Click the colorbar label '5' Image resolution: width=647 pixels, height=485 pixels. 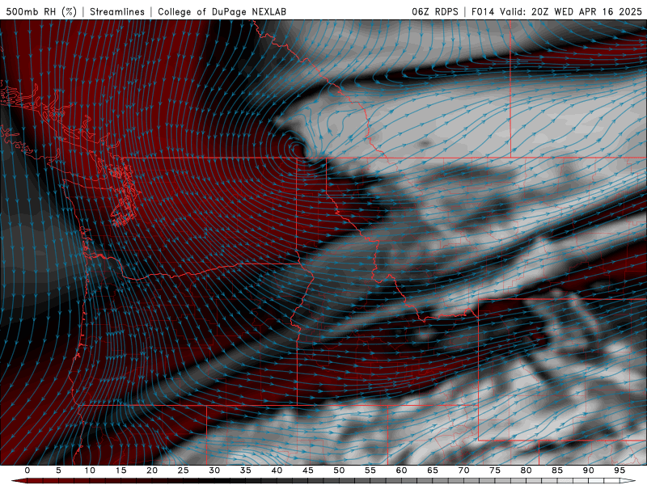click(x=58, y=470)
